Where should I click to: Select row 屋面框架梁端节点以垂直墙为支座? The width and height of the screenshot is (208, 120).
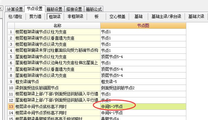pos(58,69)
